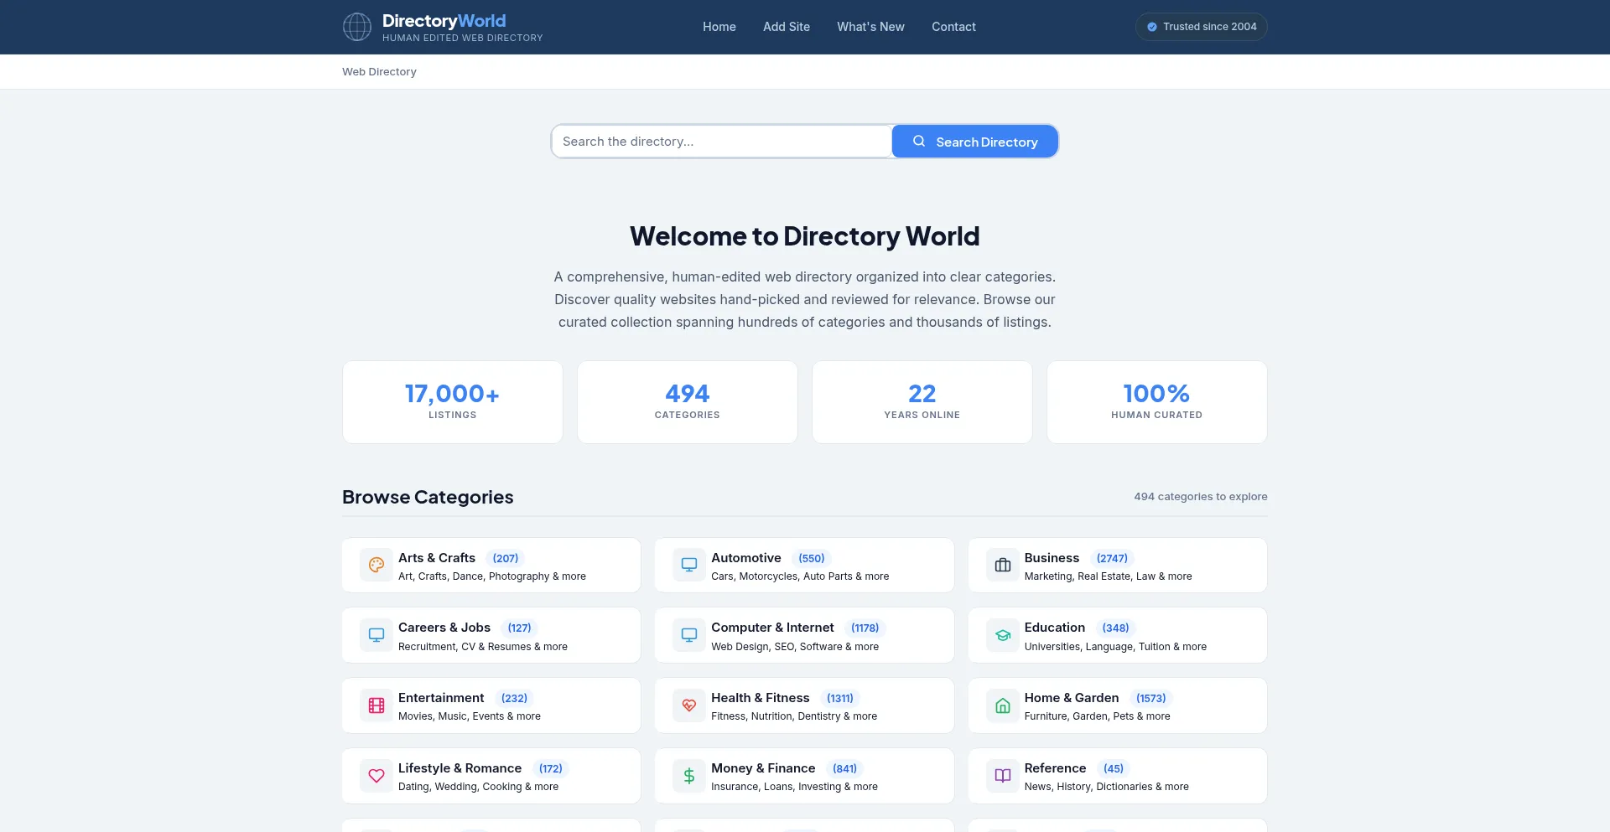Click the Browse Categories heading
Screen dimensions: 1610x832
click(x=428, y=497)
